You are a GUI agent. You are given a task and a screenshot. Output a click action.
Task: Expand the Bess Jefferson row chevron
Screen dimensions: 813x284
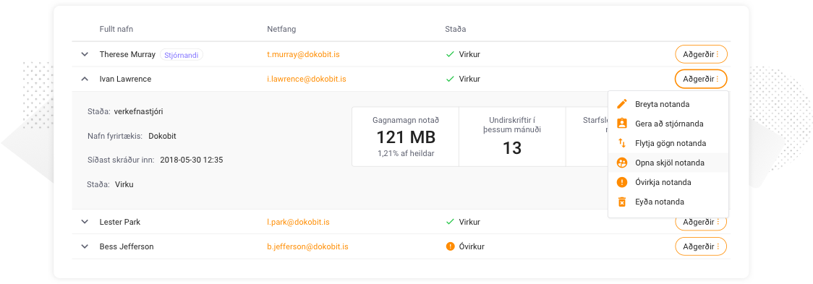pyautogui.click(x=85, y=246)
